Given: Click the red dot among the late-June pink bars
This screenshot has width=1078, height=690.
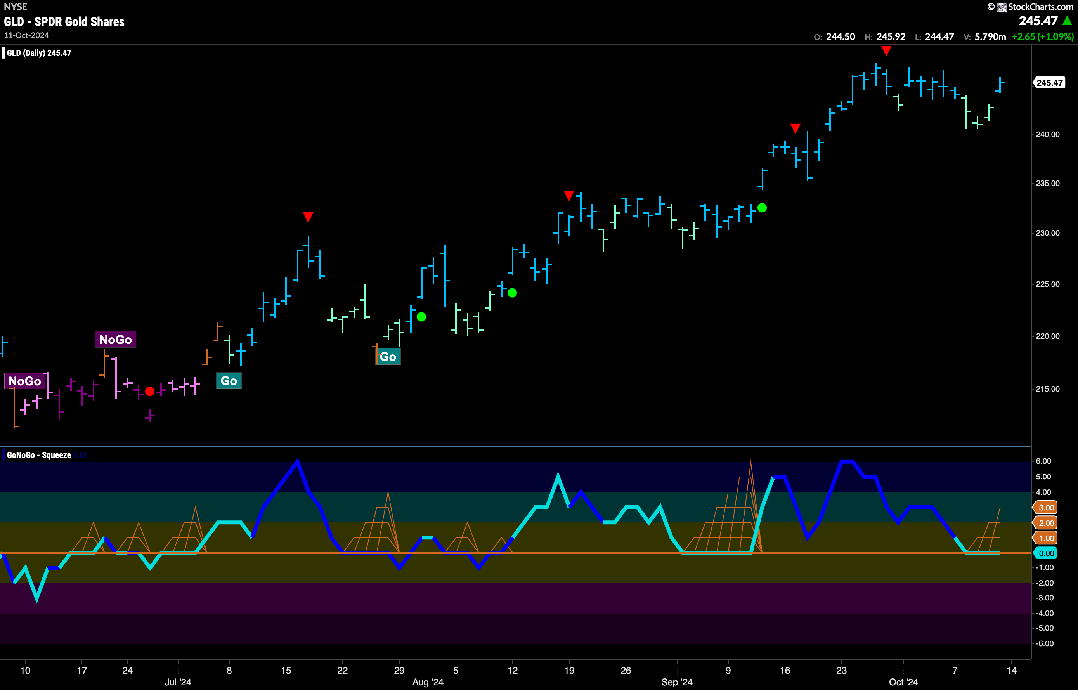Looking at the screenshot, I should click(x=150, y=391).
